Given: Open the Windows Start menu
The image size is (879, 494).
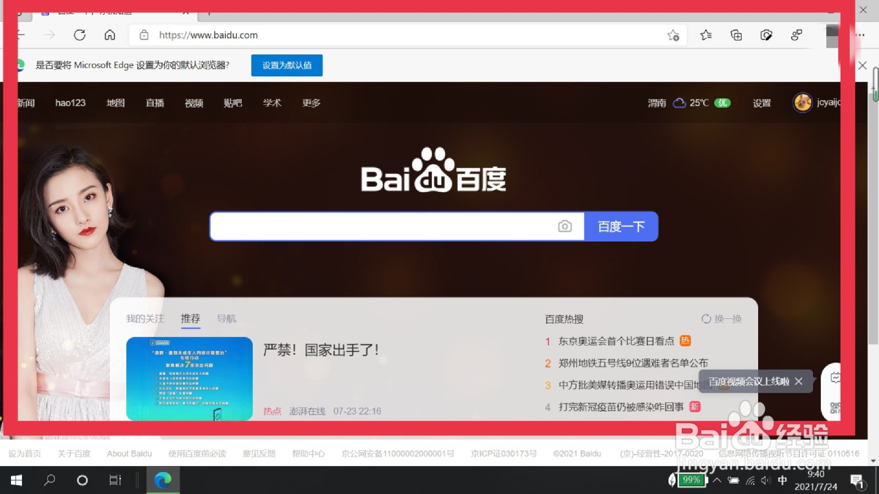Looking at the screenshot, I should pyautogui.click(x=16, y=480).
